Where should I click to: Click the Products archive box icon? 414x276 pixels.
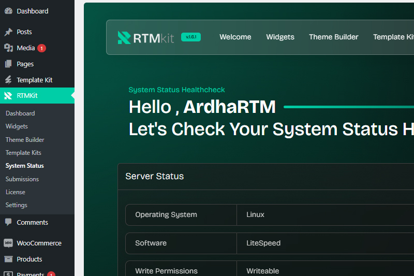pos(8,259)
